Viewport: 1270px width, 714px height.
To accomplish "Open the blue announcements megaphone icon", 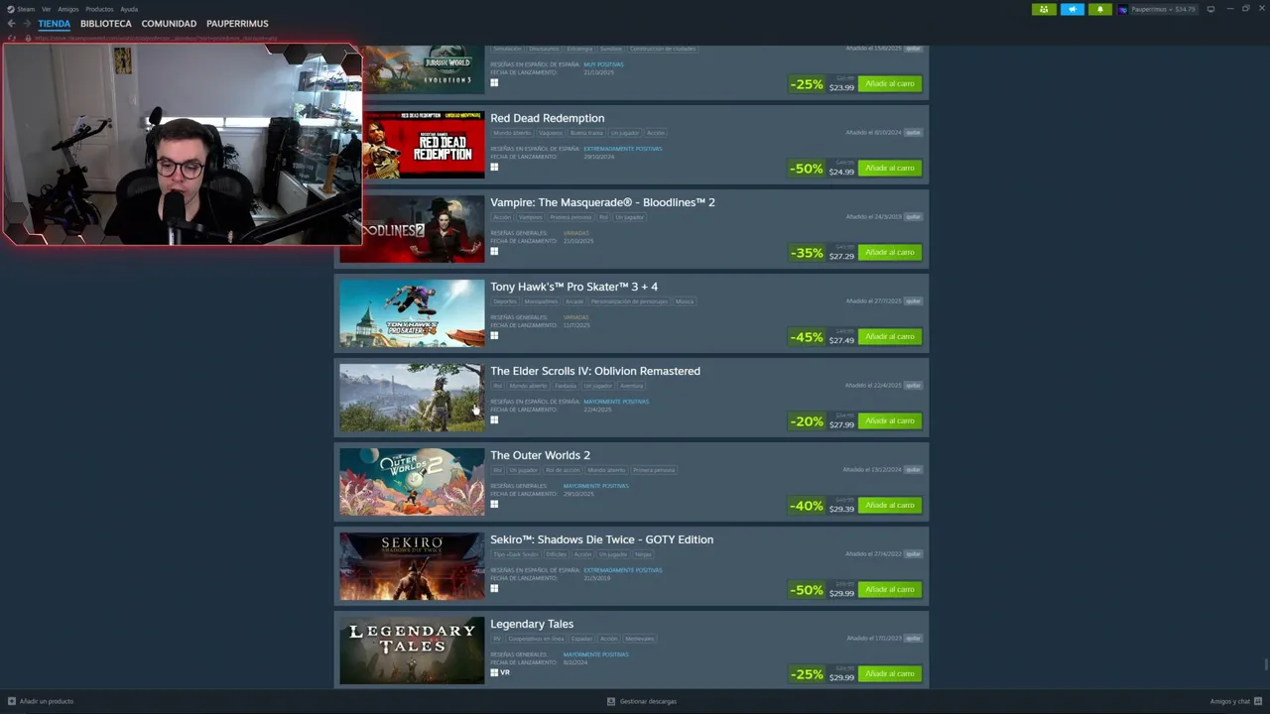I will [x=1072, y=9].
